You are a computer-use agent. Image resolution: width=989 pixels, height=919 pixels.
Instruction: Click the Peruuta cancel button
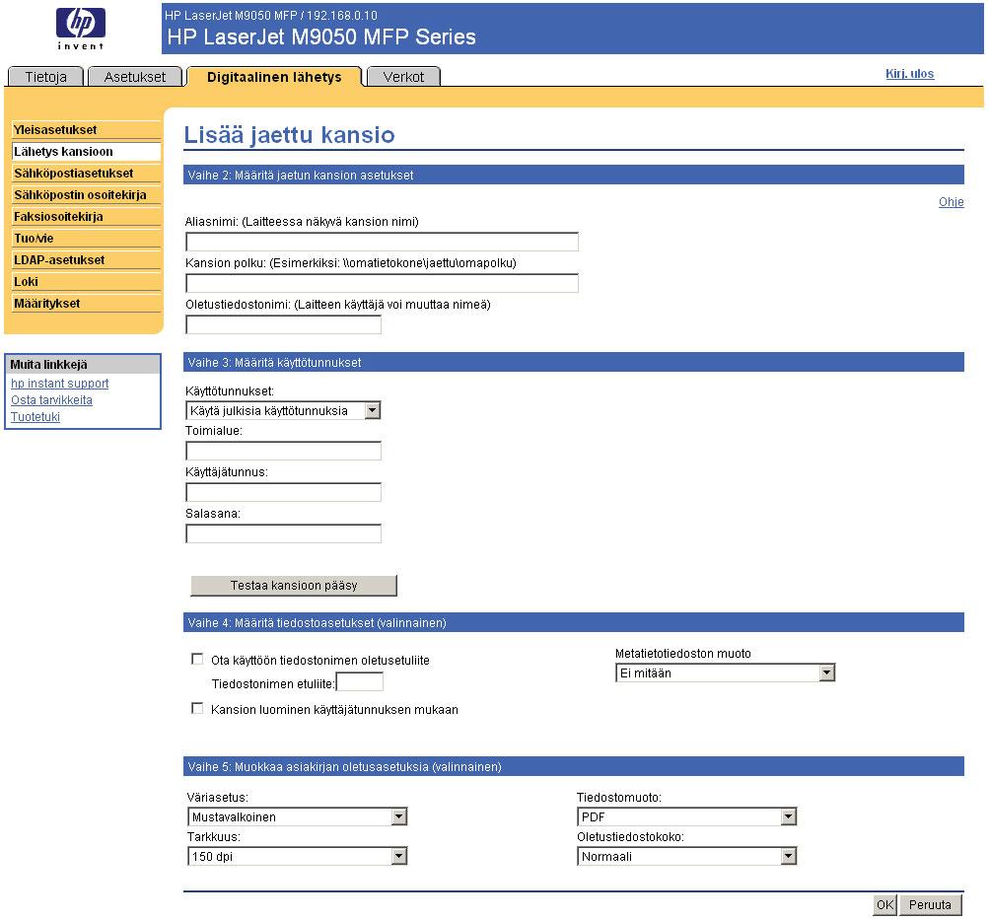(930, 904)
